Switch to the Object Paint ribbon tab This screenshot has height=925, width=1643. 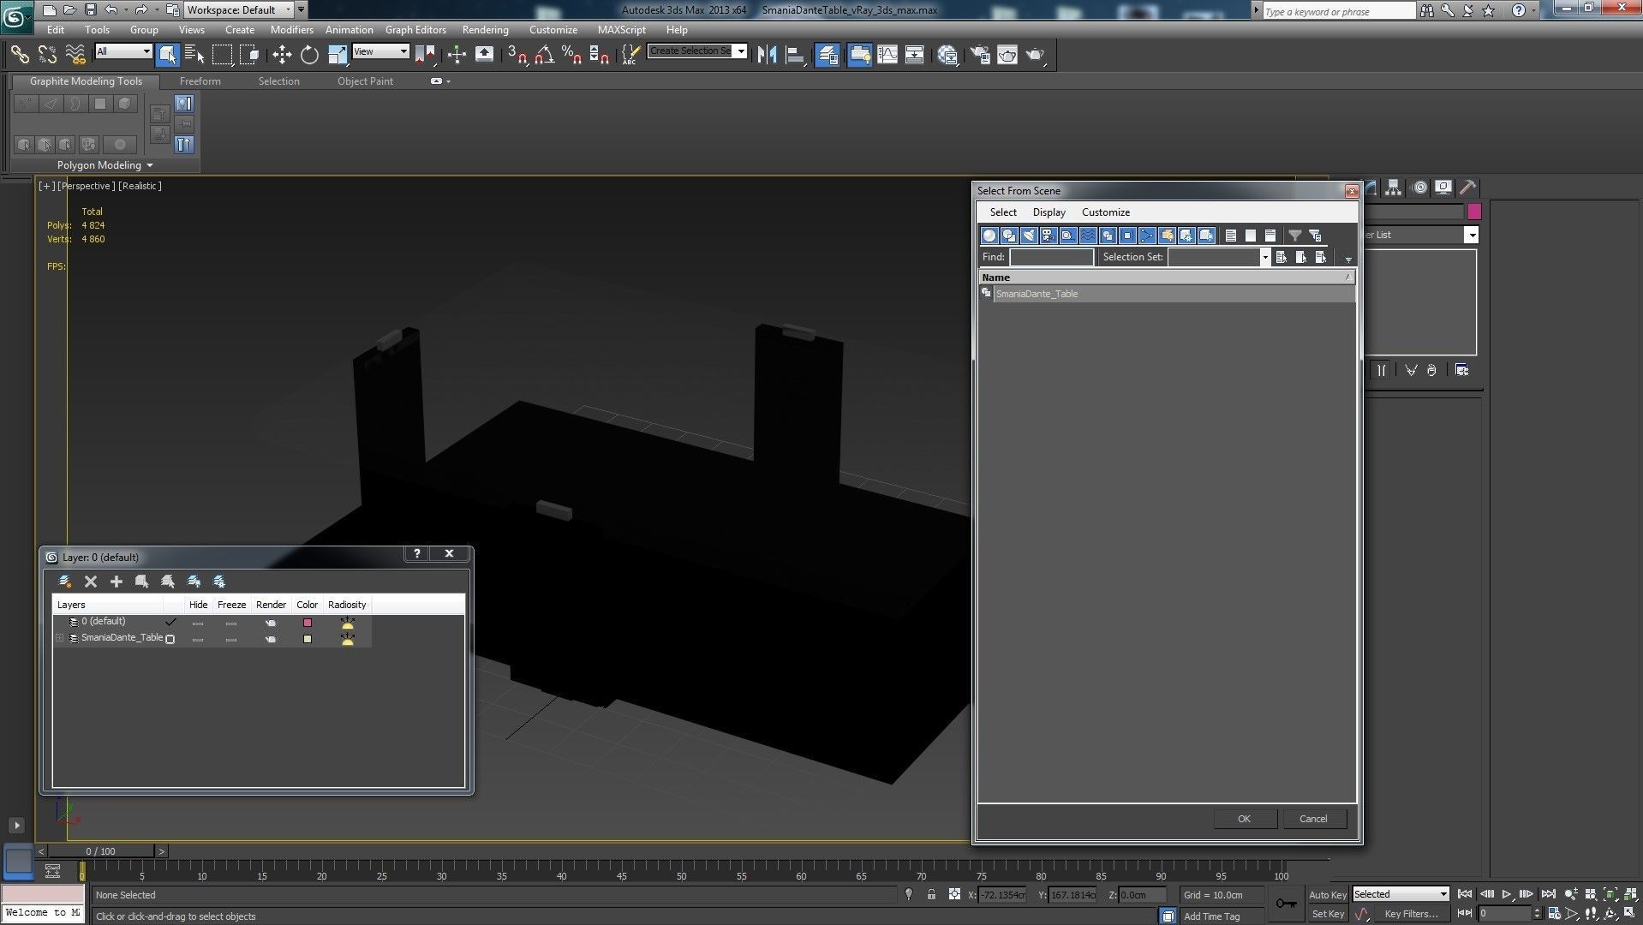[x=365, y=81]
